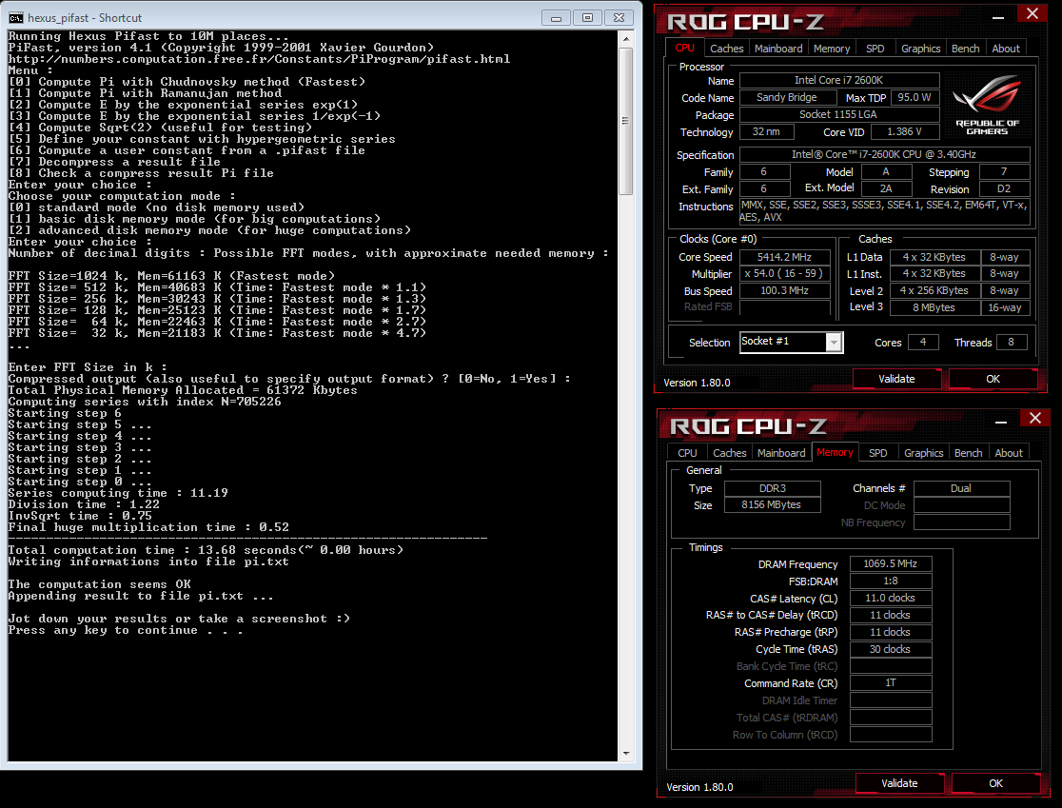Open About tab in bottom CPU-Z window
This screenshot has width=1062, height=808.
[1009, 453]
